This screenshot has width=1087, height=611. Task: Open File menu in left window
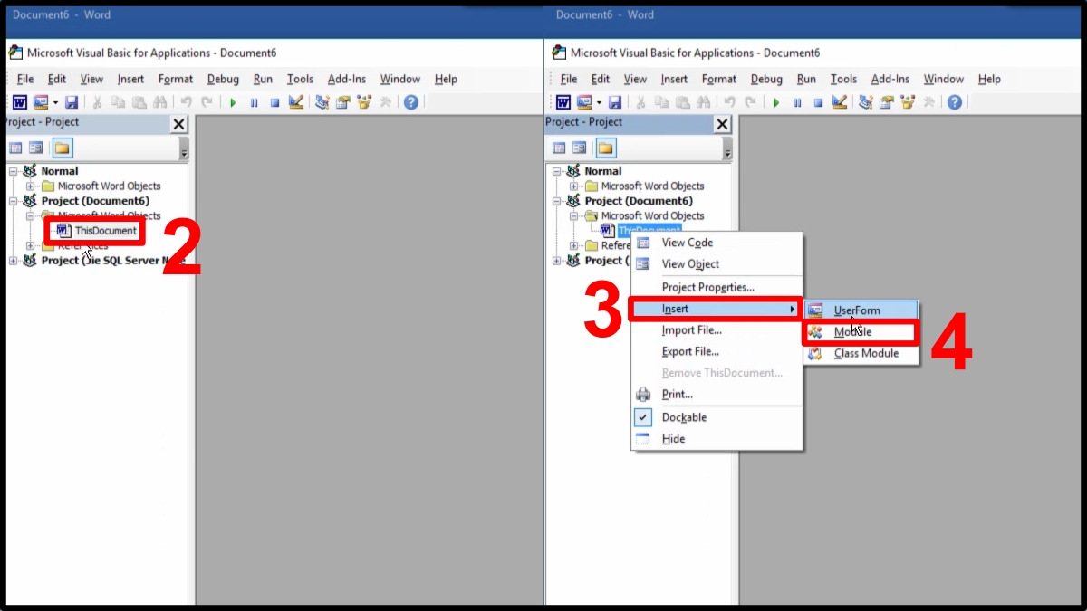click(25, 79)
